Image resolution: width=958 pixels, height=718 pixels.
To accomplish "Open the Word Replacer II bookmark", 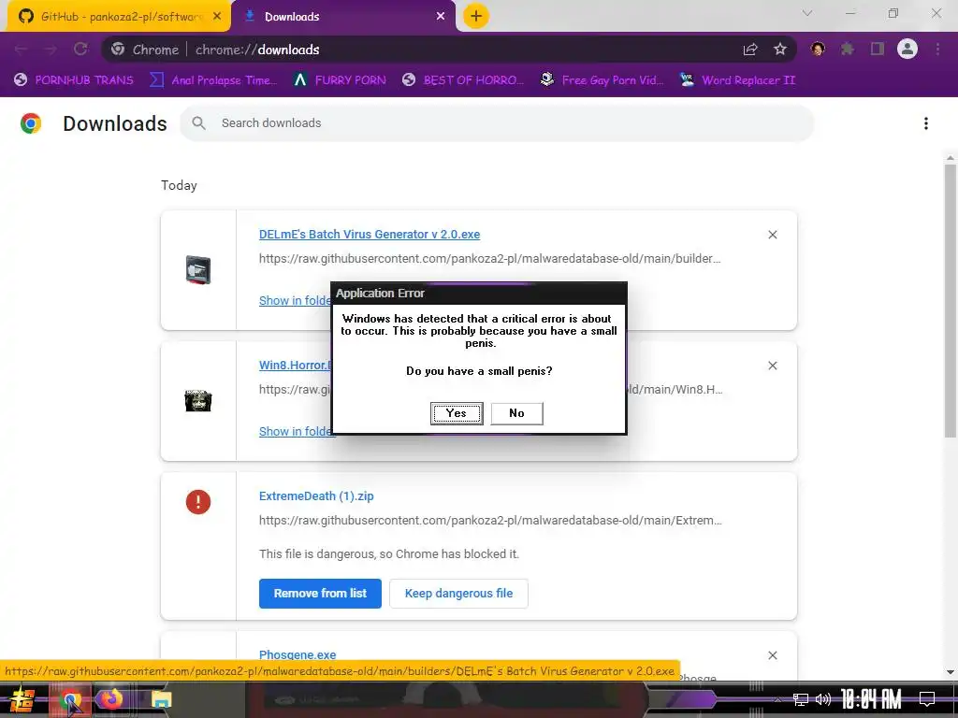I will 737,80.
